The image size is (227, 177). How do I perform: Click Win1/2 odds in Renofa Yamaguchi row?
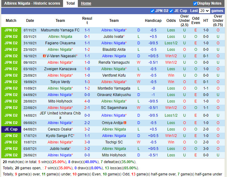171,62
